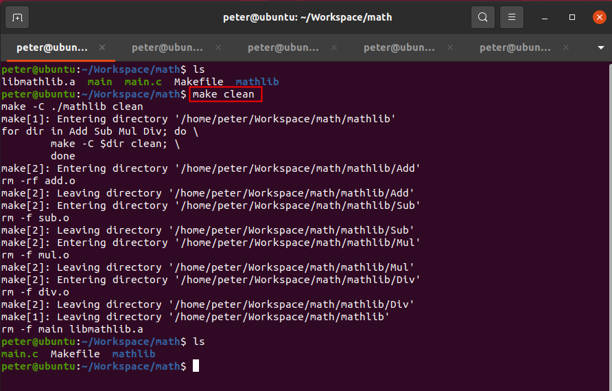The width and height of the screenshot is (612, 391).
Task: Click the highlighted 'make clean' command
Action: coord(224,94)
